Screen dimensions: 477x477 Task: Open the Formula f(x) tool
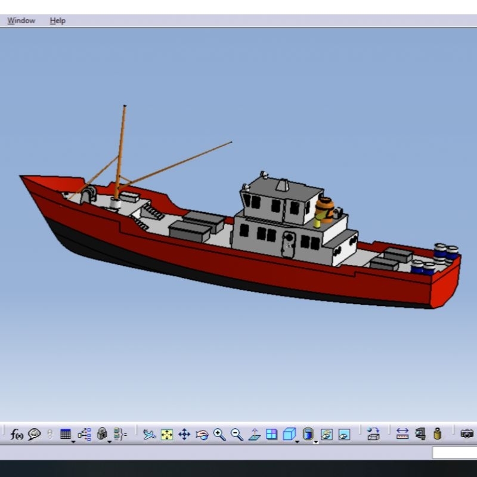(x=17, y=435)
